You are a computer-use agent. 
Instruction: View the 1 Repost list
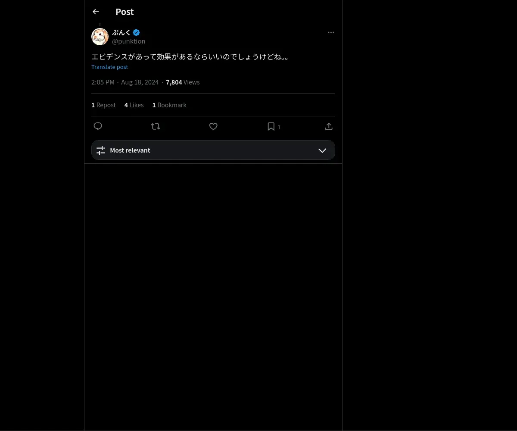pyautogui.click(x=103, y=105)
